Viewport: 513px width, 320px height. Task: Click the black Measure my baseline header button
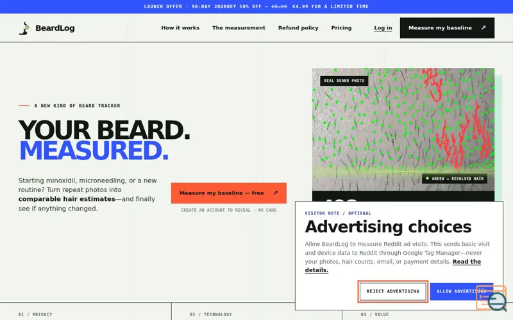click(x=447, y=28)
